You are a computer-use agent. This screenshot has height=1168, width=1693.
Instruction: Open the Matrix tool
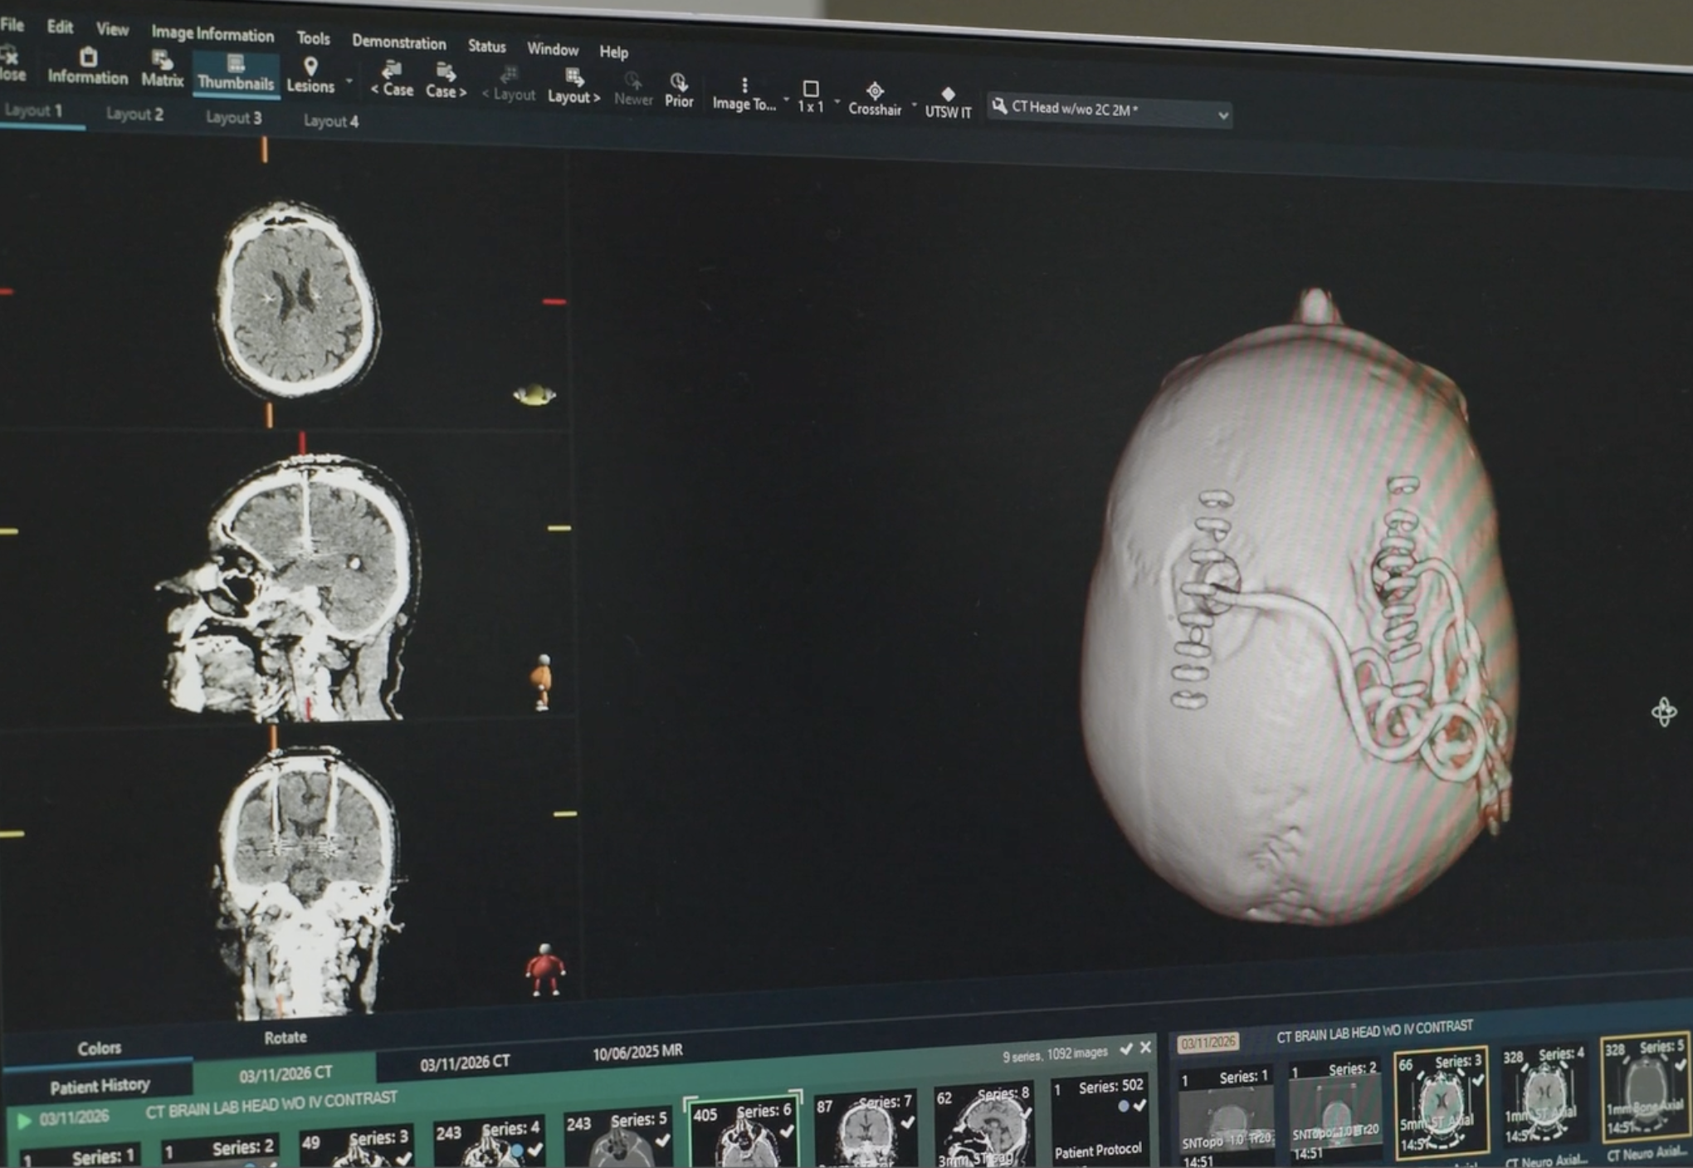pyautogui.click(x=161, y=71)
